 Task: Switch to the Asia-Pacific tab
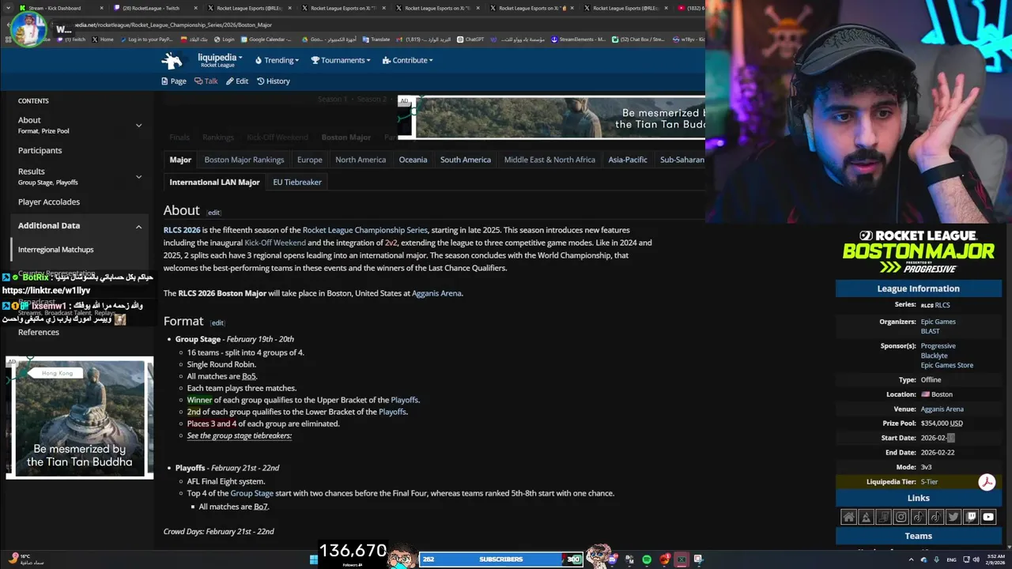628,160
